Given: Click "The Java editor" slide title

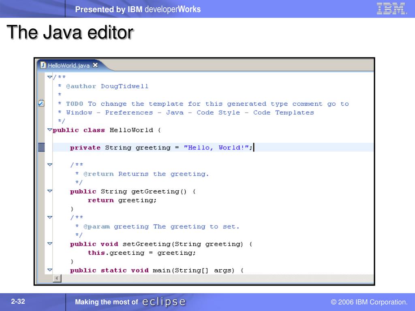Looking at the screenshot, I should pyautogui.click(x=70, y=32).
